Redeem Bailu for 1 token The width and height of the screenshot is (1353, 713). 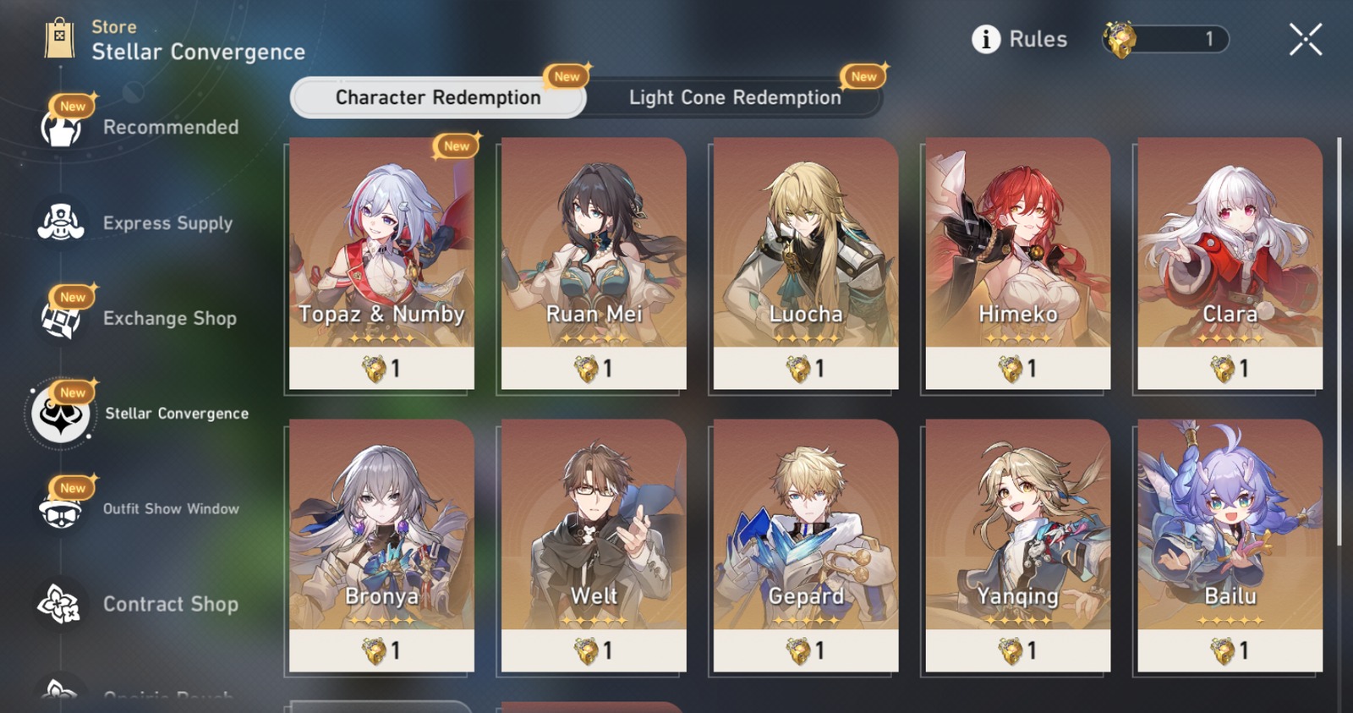(x=1230, y=546)
